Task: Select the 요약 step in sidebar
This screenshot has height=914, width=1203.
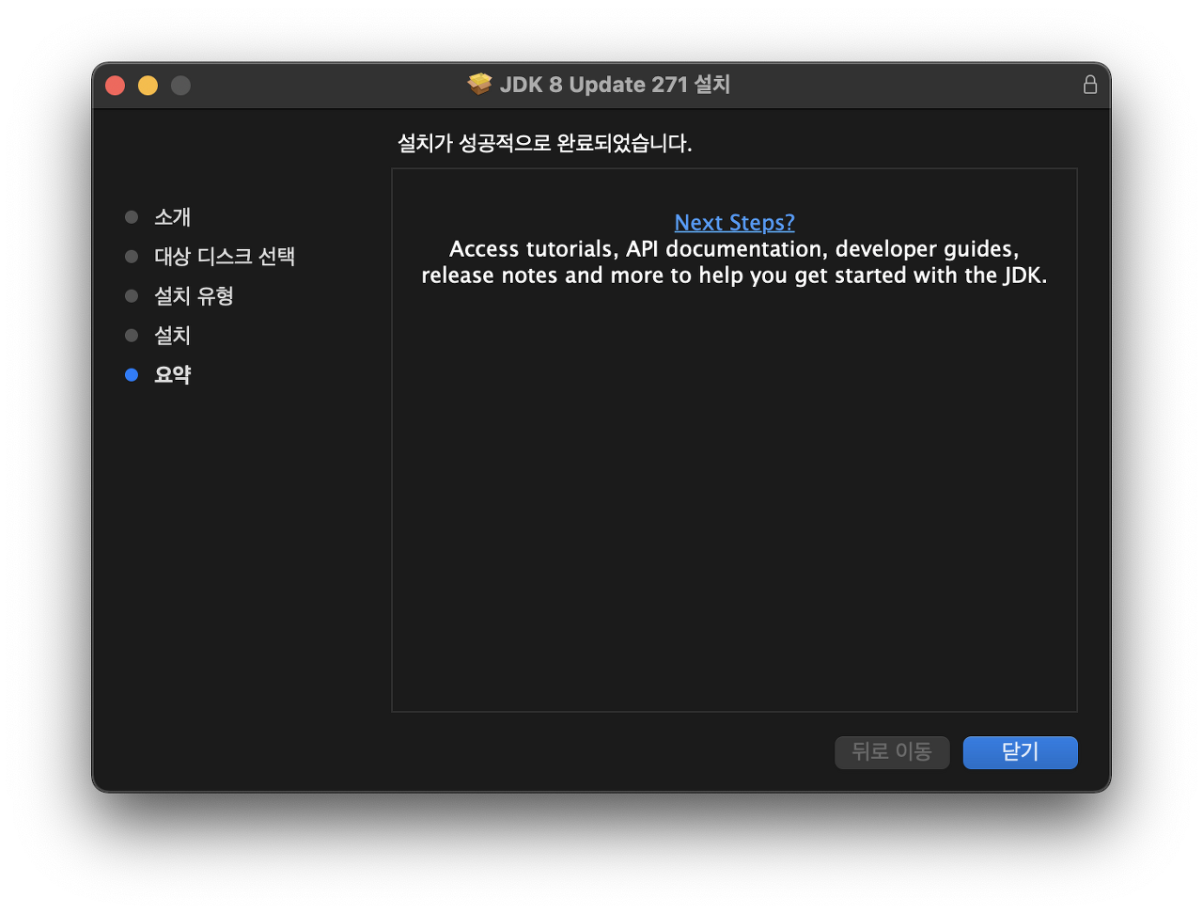Action: (x=172, y=375)
